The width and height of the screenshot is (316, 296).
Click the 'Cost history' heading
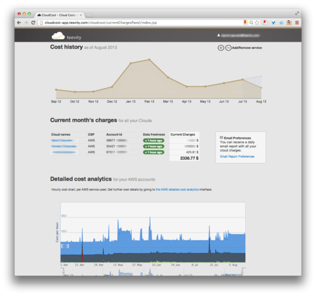[x=66, y=47]
